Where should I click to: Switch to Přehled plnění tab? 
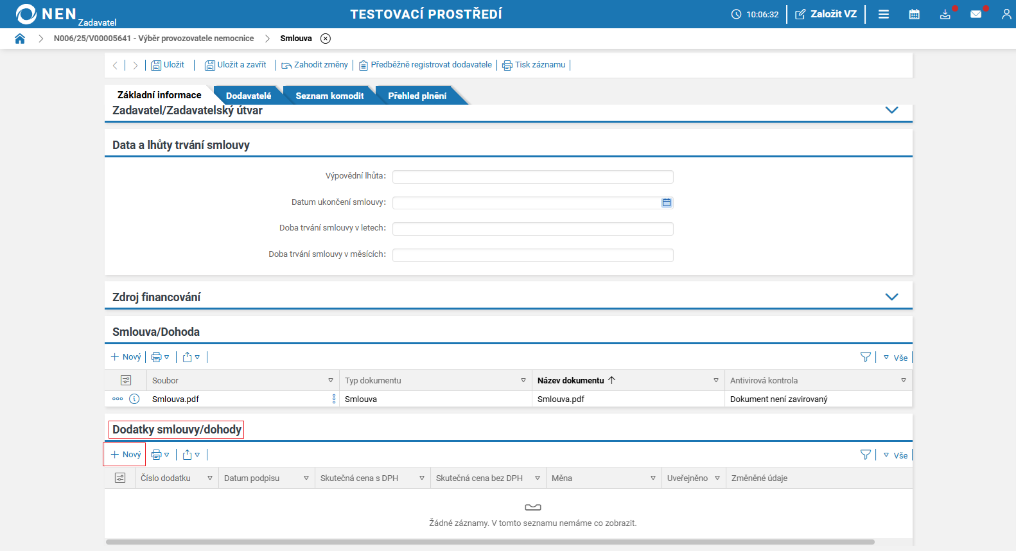click(x=417, y=96)
